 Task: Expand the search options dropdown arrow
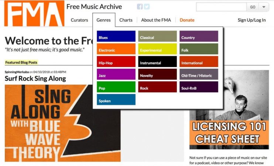click(x=264, y=7)
